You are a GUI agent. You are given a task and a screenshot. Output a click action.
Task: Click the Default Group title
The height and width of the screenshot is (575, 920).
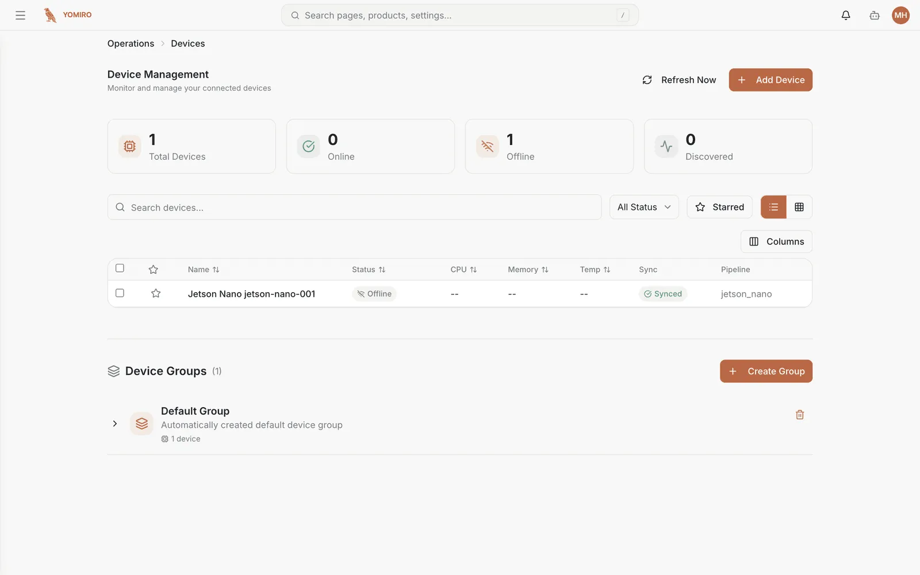coord(195,411)
